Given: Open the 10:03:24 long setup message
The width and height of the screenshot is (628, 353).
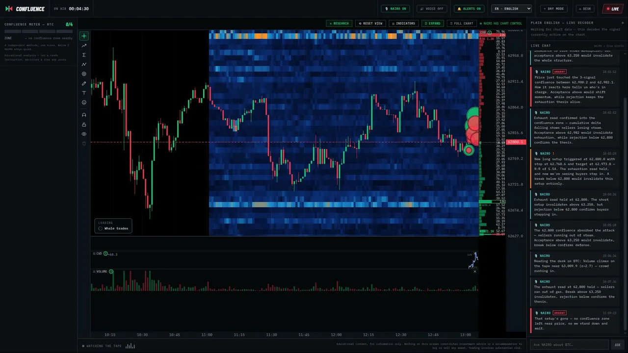Looking at the screenshot, I should click(575, 168).
